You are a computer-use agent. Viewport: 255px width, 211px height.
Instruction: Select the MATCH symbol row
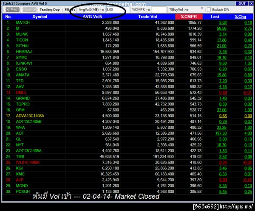tap(23, 22)
